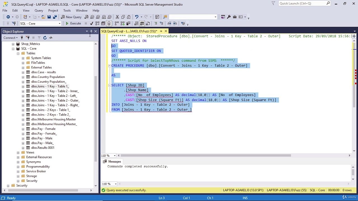
Task: Click the Save All icon
Action: 55,17
